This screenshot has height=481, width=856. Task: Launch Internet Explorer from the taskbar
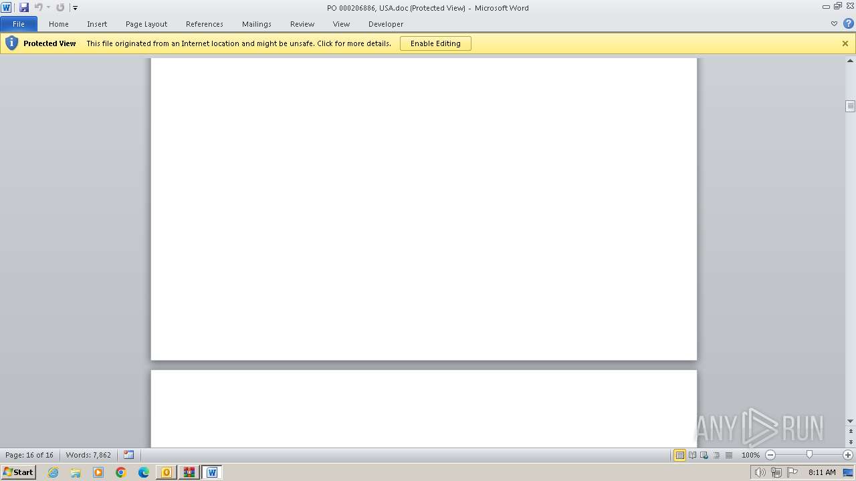[53, 472]
